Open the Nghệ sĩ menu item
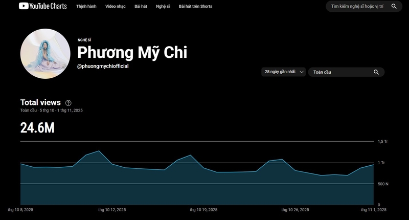The width and height of the screenshot is (409, 220). tap(163, 6)
